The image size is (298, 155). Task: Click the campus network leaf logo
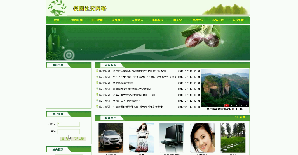pos(57,8)
